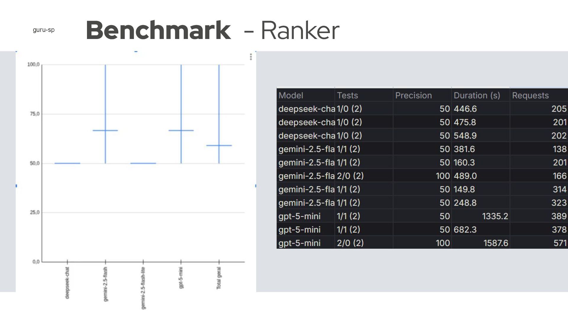Select the gpt-5-mini row with 1587.6 duration
The image size is (568, 319).
point(299,243)
